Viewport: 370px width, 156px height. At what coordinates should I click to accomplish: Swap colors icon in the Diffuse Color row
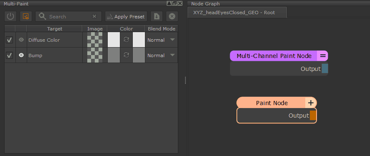[127, 40]
